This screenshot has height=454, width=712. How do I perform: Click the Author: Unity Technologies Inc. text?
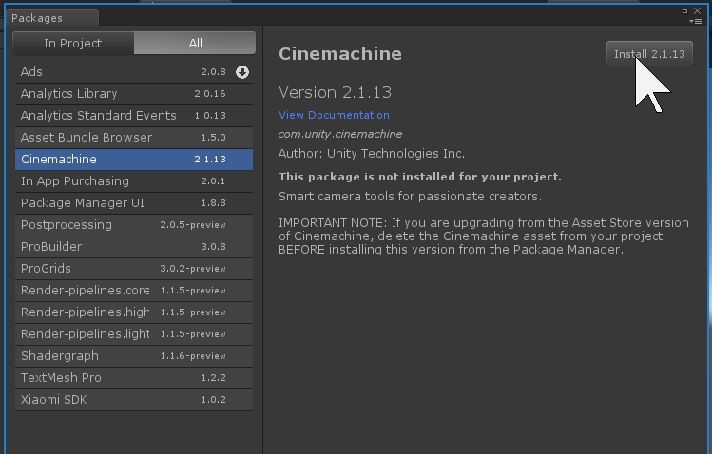coord(372,154)
